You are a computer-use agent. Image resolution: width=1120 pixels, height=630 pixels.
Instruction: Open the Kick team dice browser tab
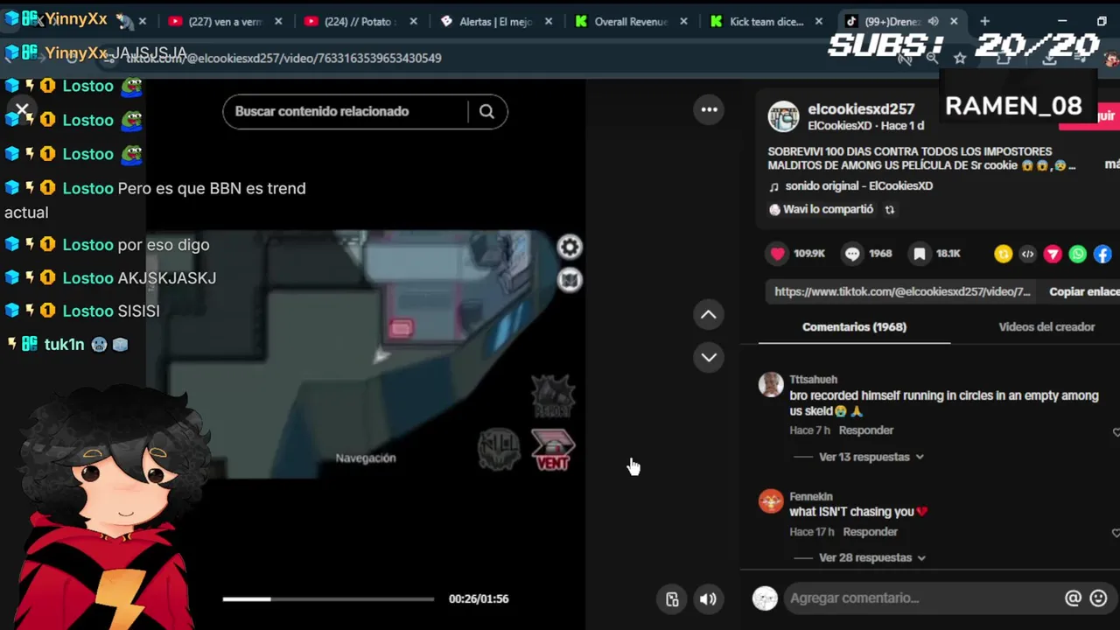pyautogui.click(x=766, y=22)
